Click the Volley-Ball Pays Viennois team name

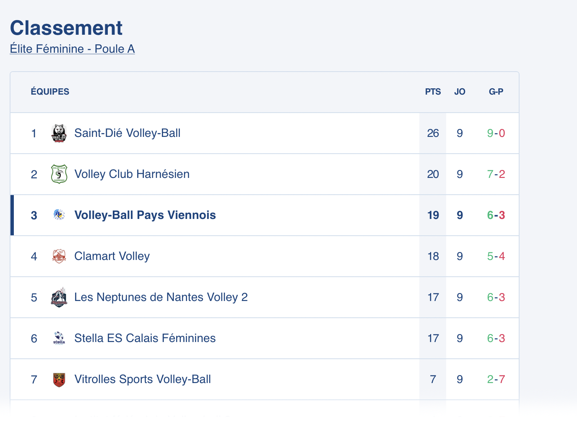[x=145, y=215]
